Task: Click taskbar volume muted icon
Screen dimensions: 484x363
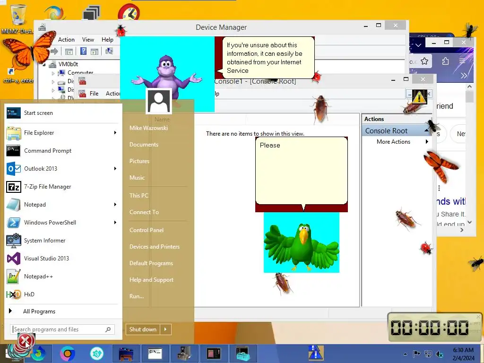Action: 439,354
